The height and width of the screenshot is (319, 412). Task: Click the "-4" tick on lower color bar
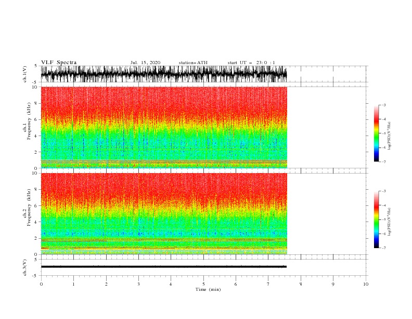point(383,205)
